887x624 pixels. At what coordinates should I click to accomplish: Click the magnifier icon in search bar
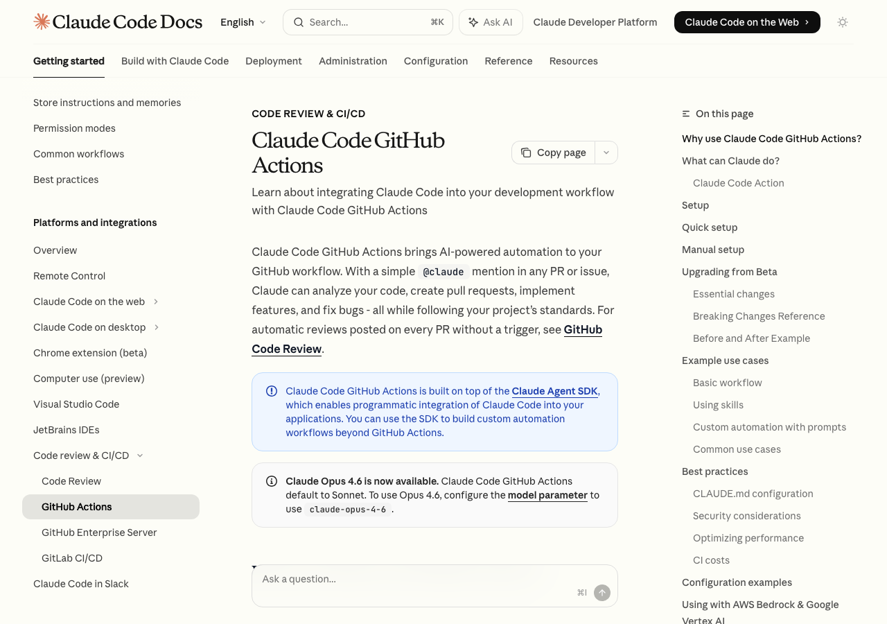tap(299, 22)
